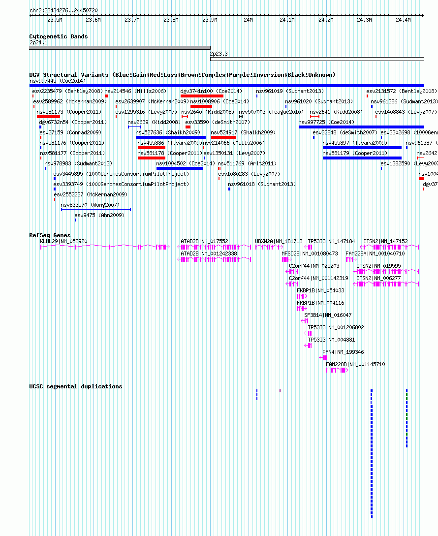Click the chr2:23434276..24450720 coordinates text

point(63,11)
